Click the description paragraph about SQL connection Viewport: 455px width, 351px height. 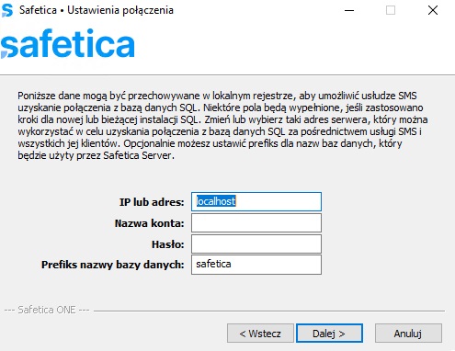222,125
